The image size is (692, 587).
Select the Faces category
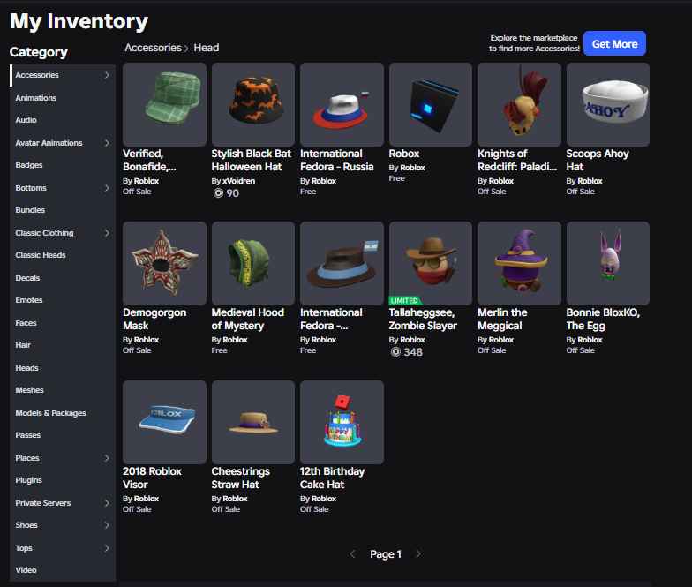click(x=63, y=323)
